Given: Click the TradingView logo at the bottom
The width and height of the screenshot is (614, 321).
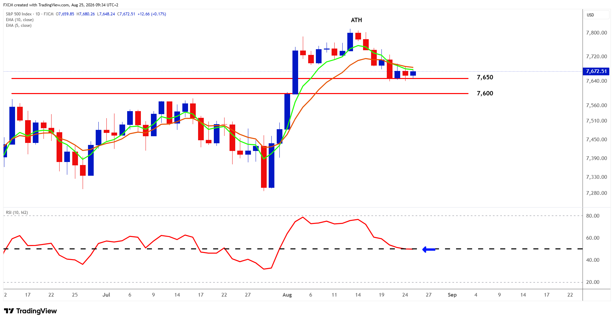Looking at the screenshot, I should point(30,311).
